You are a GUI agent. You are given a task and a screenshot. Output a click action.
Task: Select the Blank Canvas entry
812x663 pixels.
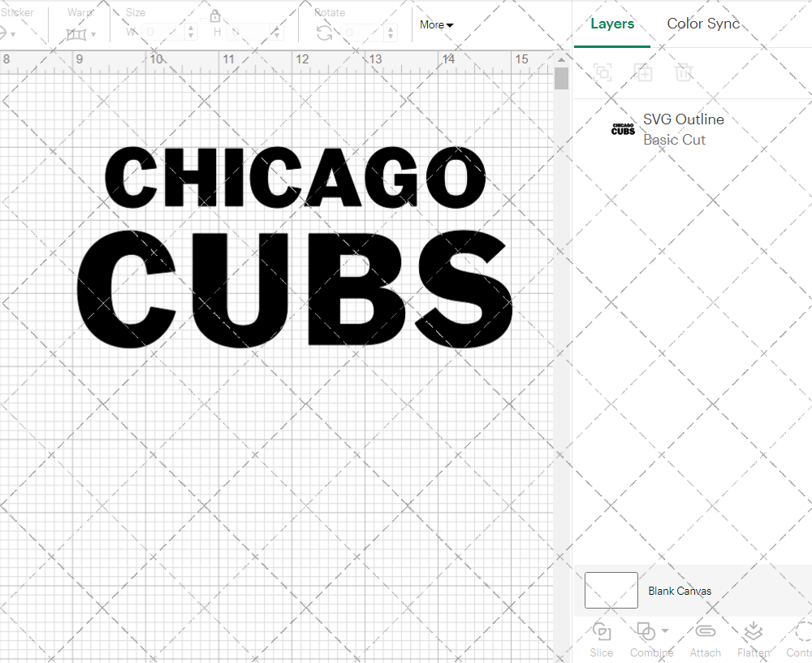point(680,591)
